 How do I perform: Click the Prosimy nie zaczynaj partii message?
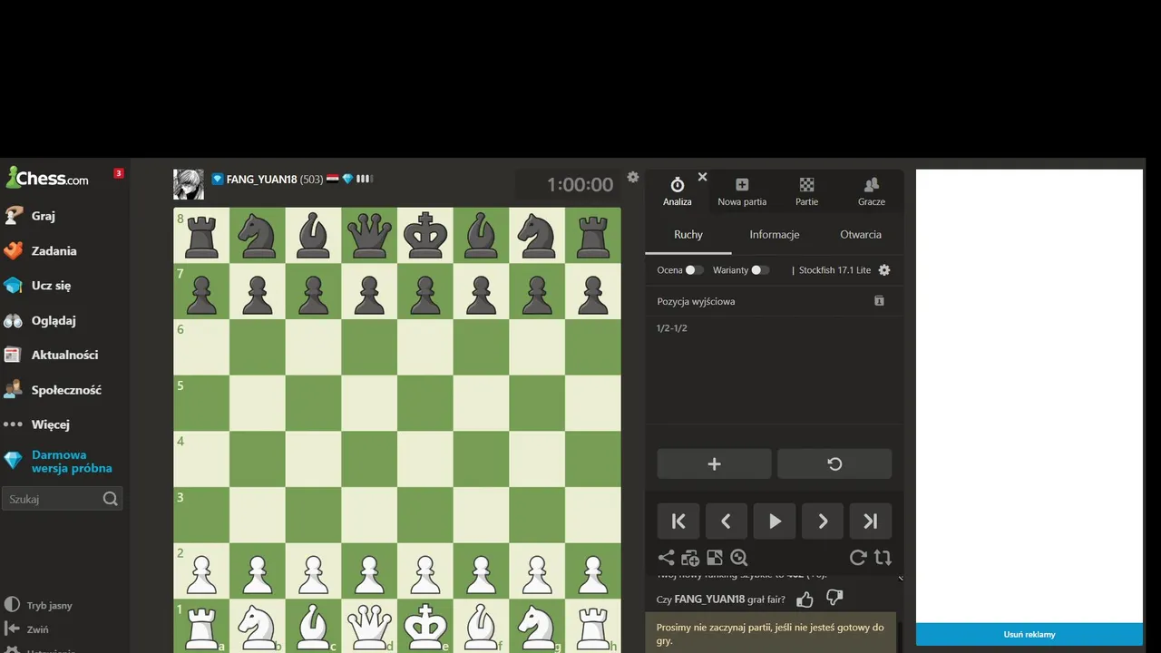pyautogui.click(x=770, y=633)
